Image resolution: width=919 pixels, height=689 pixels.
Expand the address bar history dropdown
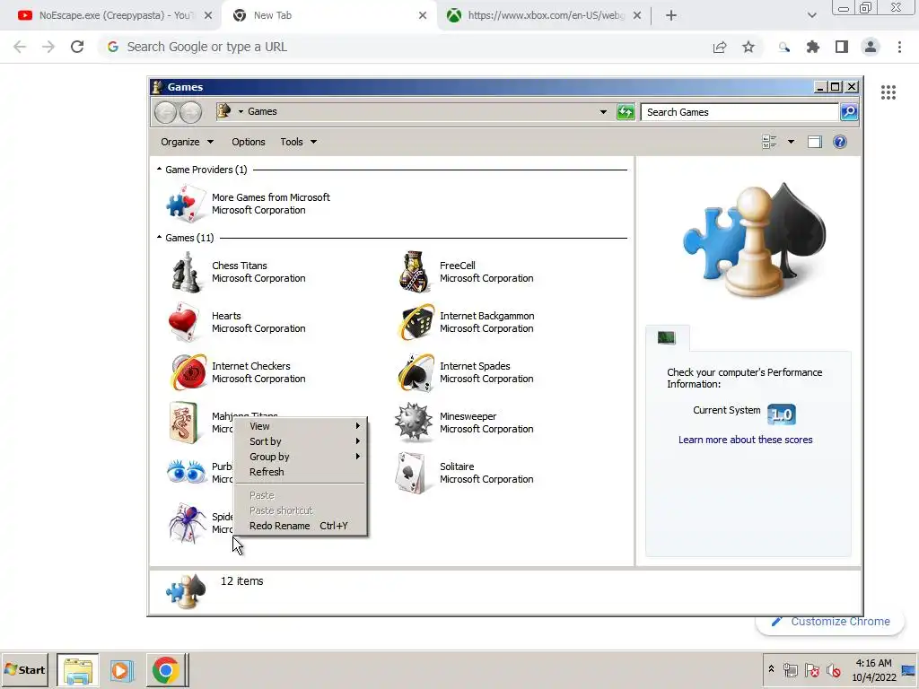pyautogui.click(x=603, y=112)
